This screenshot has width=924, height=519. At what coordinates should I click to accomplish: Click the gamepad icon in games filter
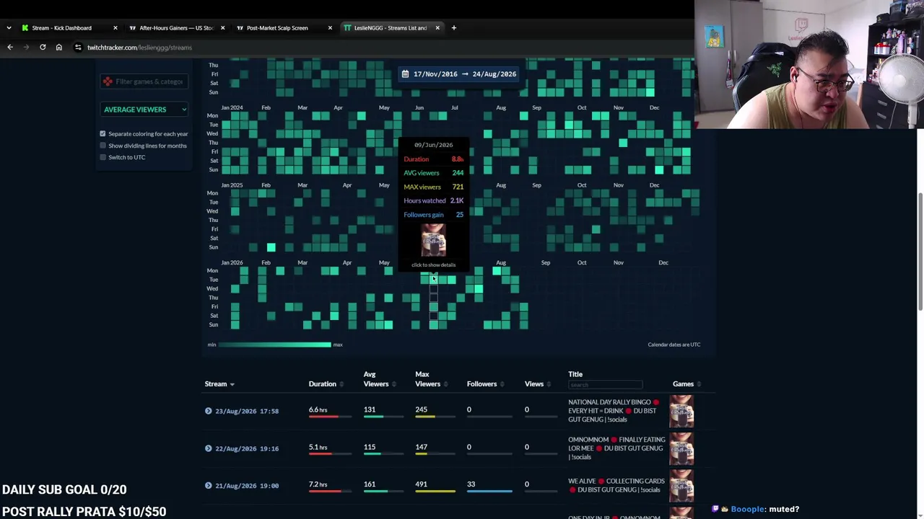(x=108, y=81)
